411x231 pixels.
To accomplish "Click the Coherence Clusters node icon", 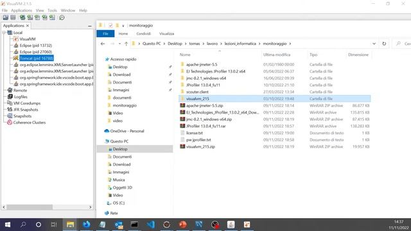I will (x=10, y=123).
